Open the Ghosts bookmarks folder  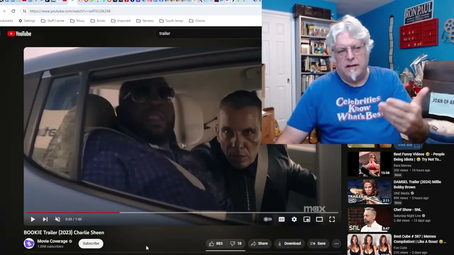click(197, 21)
